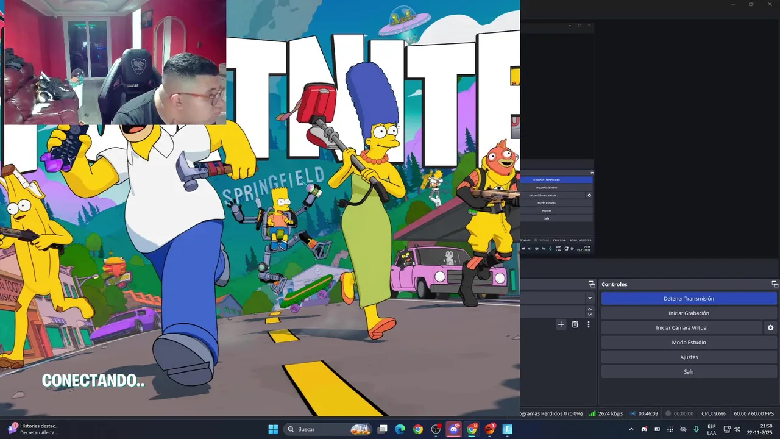This screenshot has height=439, width=780.
Task: Undock the transitions panel left of Controles
Action: tap(591, 284)
